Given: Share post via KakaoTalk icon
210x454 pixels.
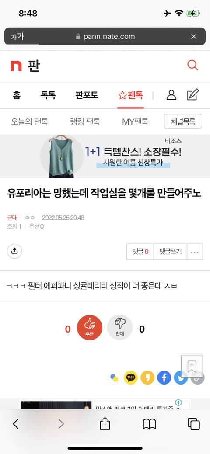Looking at the screenshot, I should 131,378.
